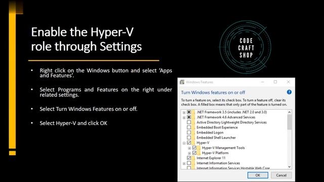Click the 'Windows Features' title bar text

tap(199, 82)
